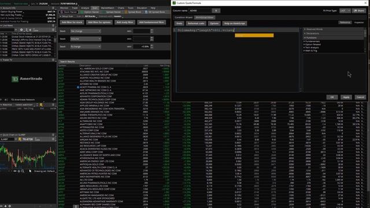Open the Spread Book tool

pos(133,12)
